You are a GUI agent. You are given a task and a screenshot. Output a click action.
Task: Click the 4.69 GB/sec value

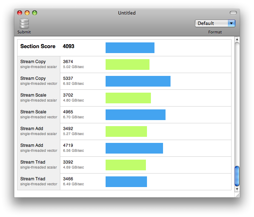coord(73,167)
